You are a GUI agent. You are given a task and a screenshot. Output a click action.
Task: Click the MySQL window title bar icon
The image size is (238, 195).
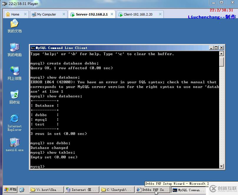[33, 48]
